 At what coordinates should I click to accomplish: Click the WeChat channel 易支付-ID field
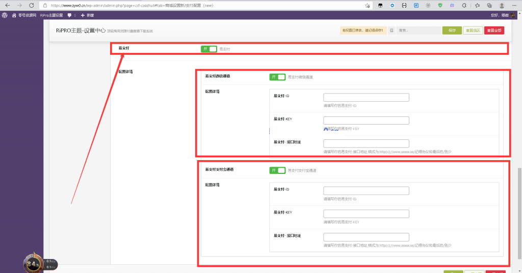(x=366, y=97)
